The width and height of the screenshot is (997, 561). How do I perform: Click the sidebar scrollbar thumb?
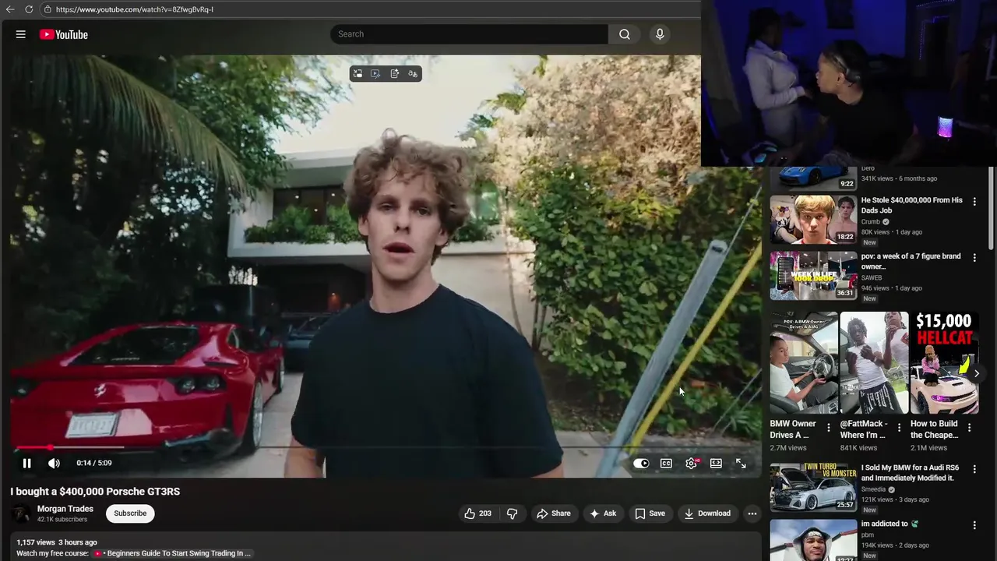click(x=992, y=206)
